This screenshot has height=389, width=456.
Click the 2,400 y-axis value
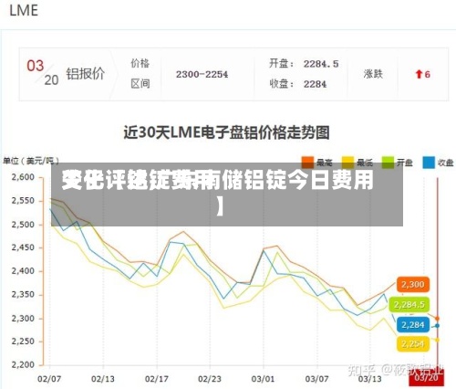tap(23, 271)
